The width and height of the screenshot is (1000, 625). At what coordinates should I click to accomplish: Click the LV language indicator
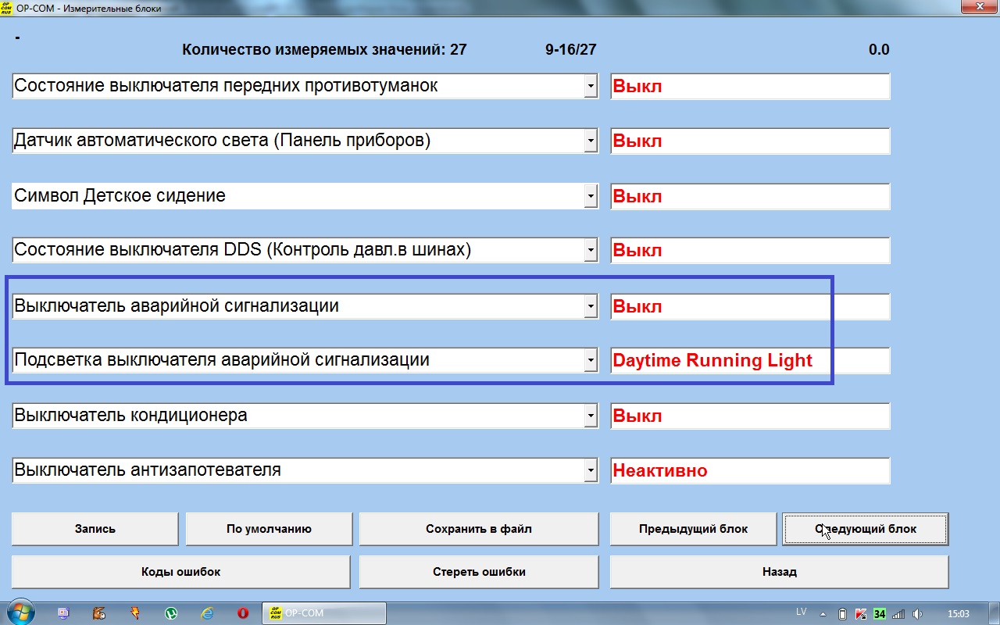pyautogui.click(x=801, y=612)
